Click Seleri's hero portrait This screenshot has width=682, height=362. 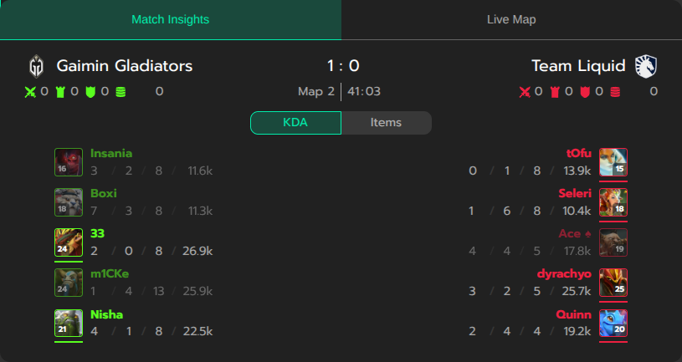[613, 202]
